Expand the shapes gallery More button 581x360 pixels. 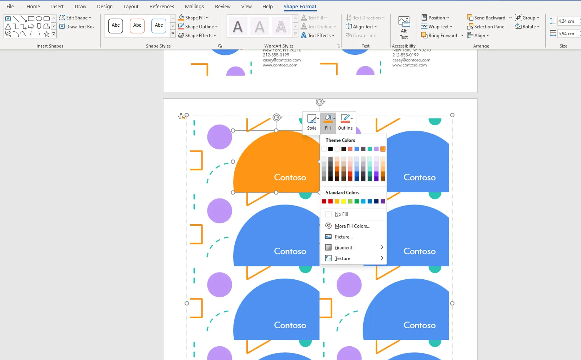54,34
